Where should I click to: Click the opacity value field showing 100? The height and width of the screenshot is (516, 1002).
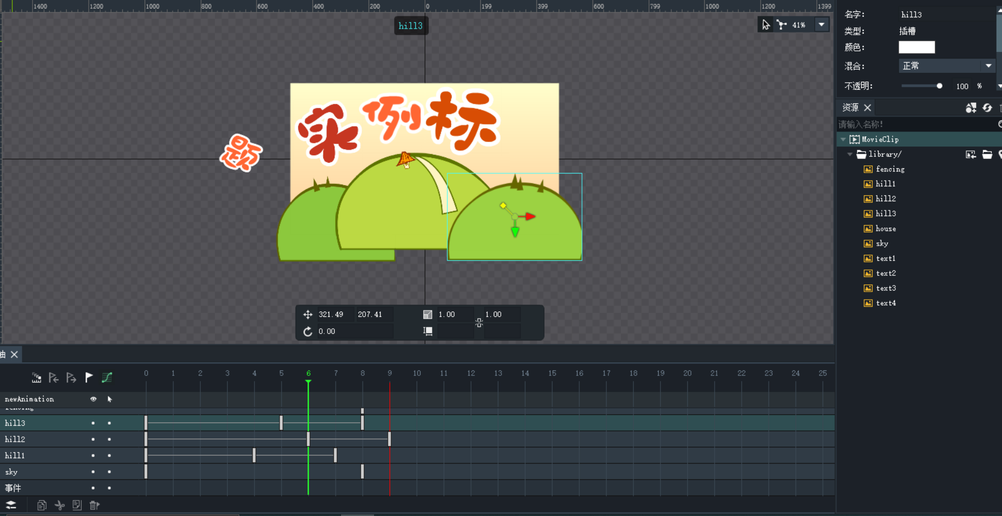962,86
